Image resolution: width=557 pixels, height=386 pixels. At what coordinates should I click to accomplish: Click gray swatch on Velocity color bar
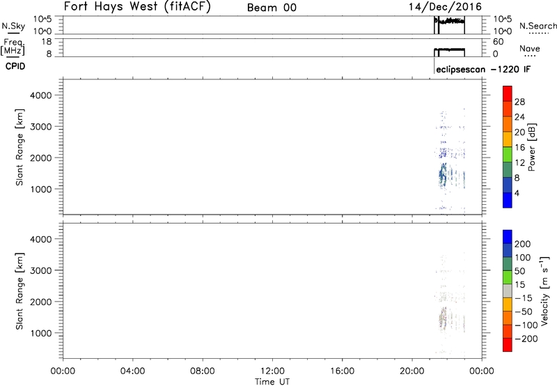point(508,291)
